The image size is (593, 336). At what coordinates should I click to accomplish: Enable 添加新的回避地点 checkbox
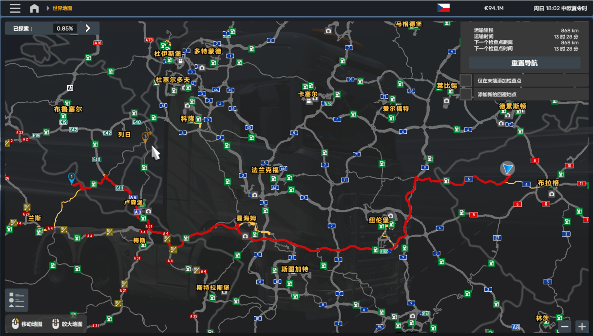point(466,94)
